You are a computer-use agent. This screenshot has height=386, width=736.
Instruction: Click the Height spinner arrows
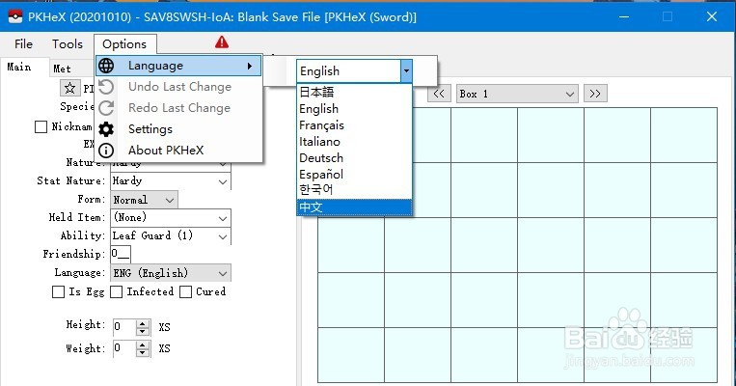click(x=143, y=327)
